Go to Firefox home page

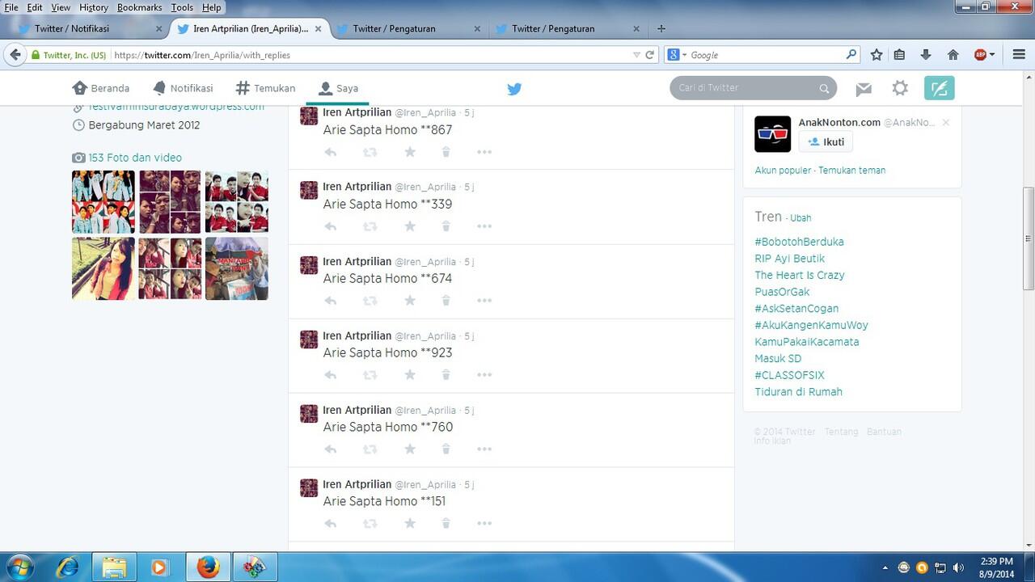pyautogui.click(x=953, y=55)
